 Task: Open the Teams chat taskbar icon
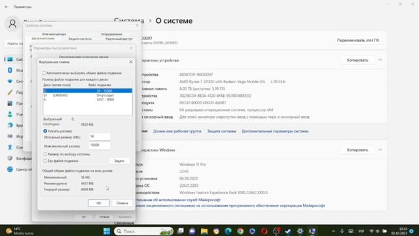192,231
